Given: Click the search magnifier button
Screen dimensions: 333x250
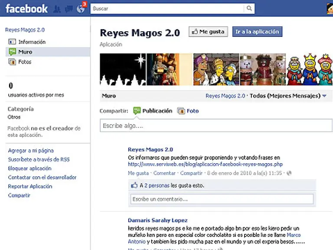Looking at the screenshot, I should 249,9.
